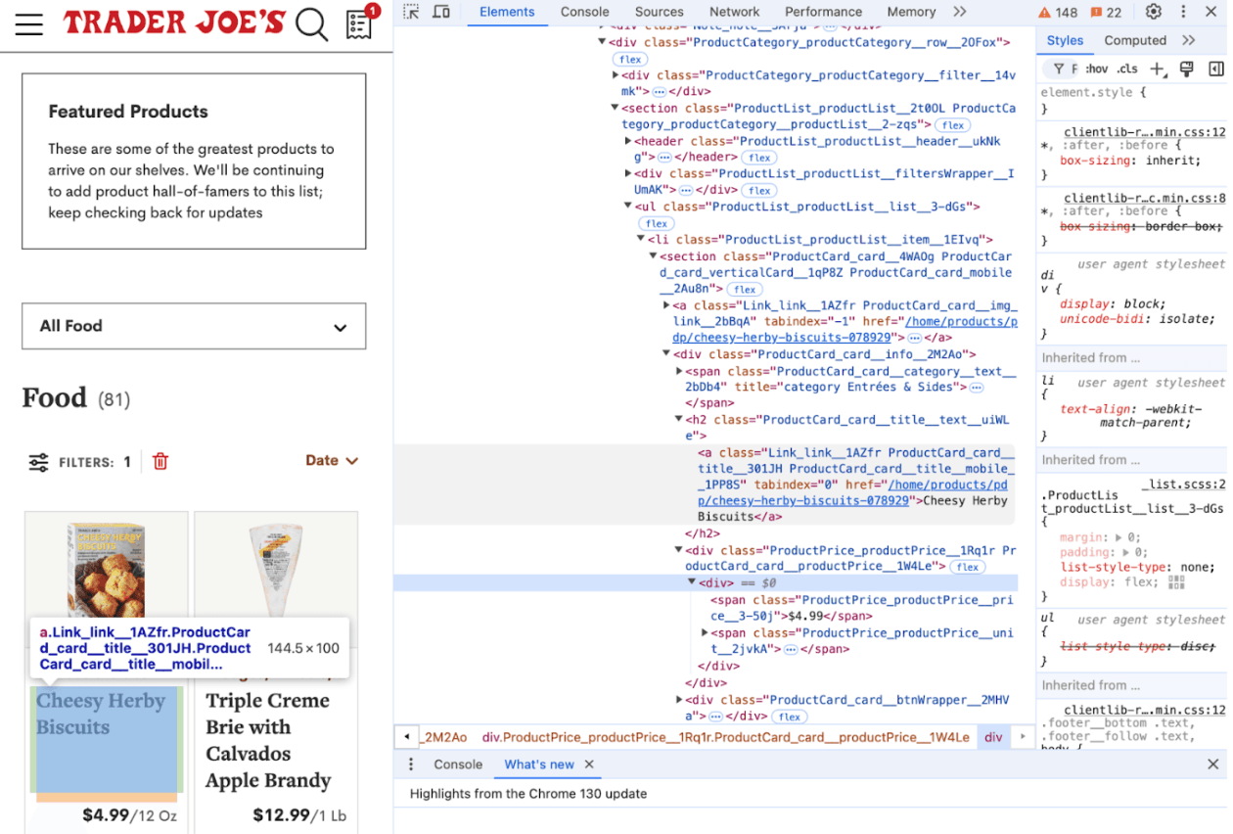This screenshot has height=834, width=1233.
Task: Expand the ProductCard_card__btnWrapper div node
Action: tap(680, 700)
